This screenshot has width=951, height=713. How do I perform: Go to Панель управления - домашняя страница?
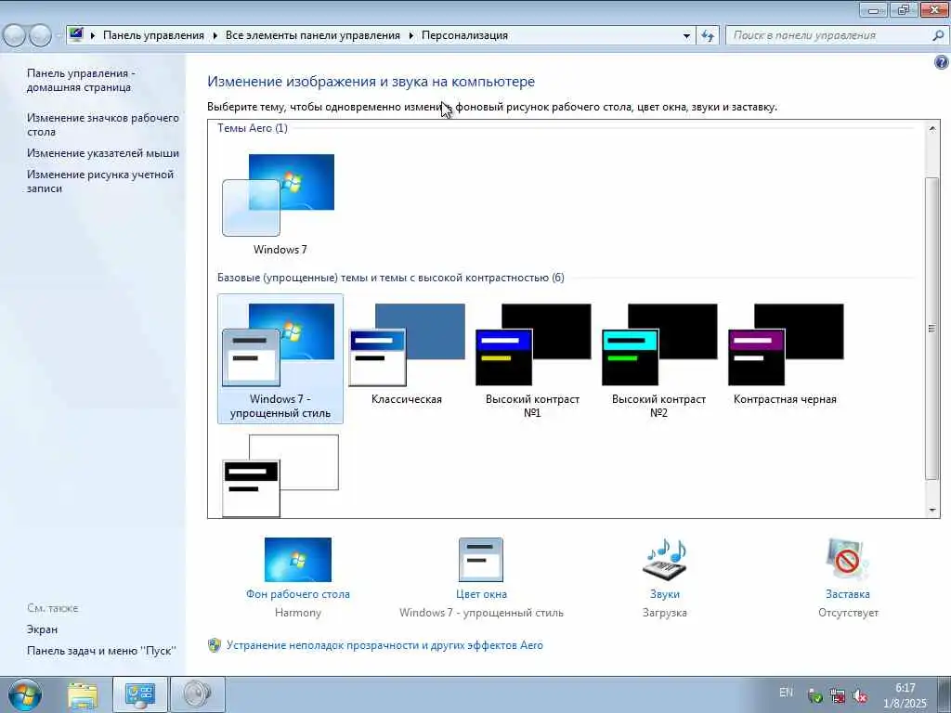(81, 80)
